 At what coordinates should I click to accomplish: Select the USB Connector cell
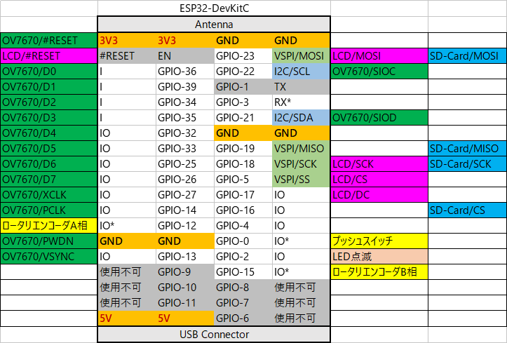[x=214, y=335]
